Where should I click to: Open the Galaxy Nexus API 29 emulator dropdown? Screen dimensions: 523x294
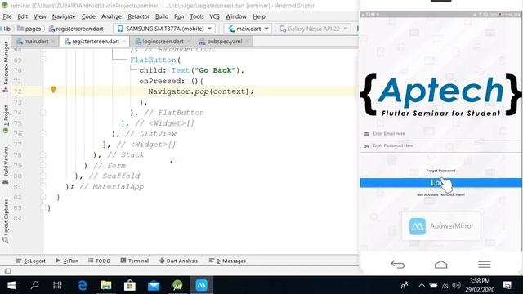point(313,29)
